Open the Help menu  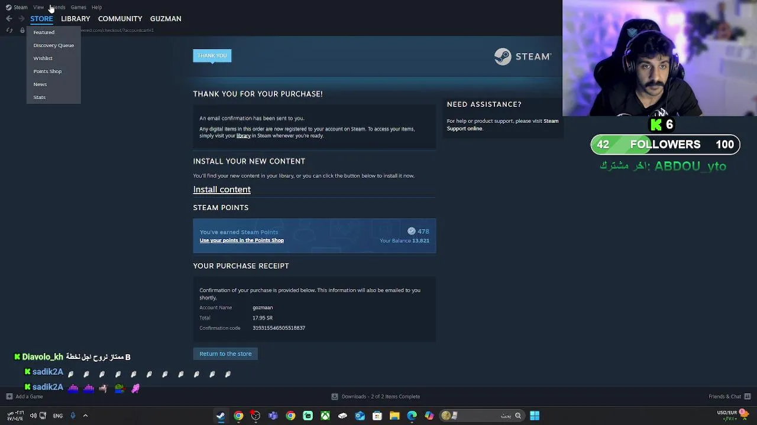(96, 7)
